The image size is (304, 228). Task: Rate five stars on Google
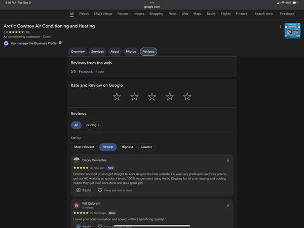[187, 97]
